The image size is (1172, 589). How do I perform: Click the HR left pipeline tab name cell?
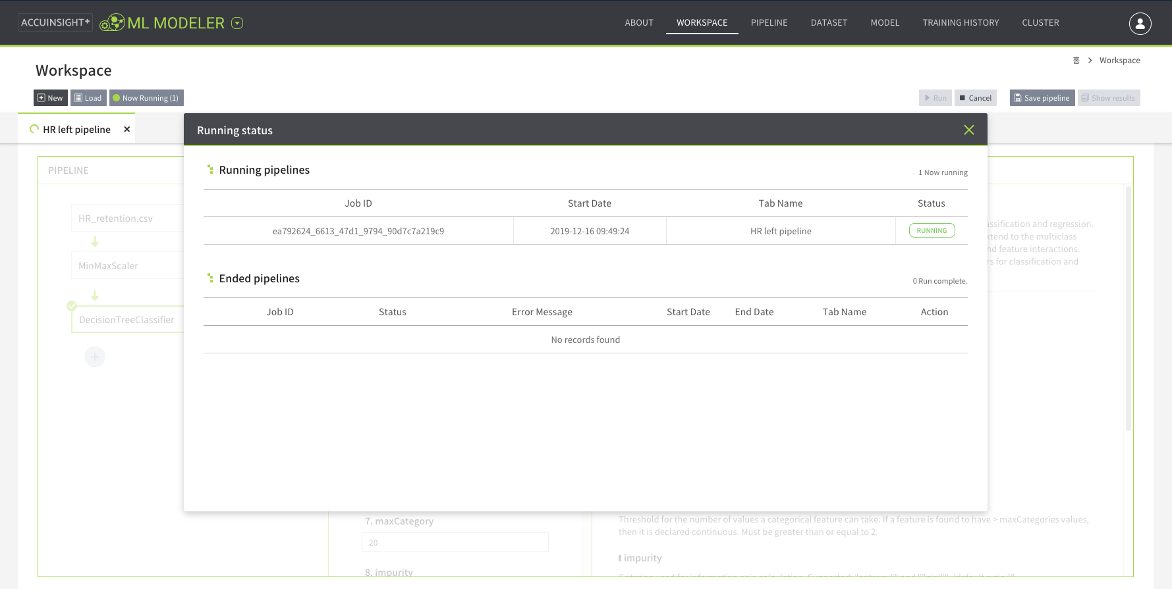coord(781,231)
